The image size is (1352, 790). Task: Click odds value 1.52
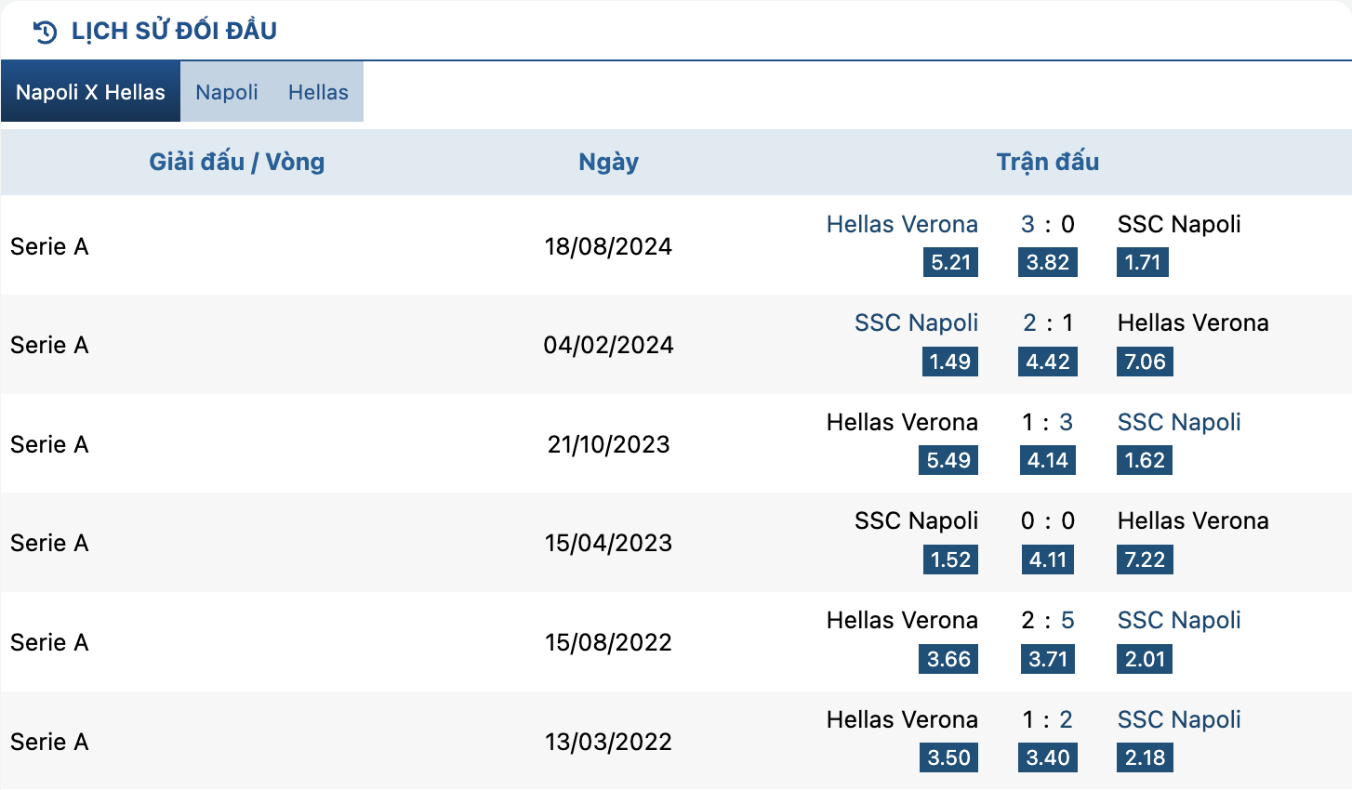click(x=950, y=560)
